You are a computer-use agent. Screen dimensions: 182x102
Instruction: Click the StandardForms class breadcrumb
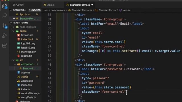pyautogui.click(x=107, y=10)
